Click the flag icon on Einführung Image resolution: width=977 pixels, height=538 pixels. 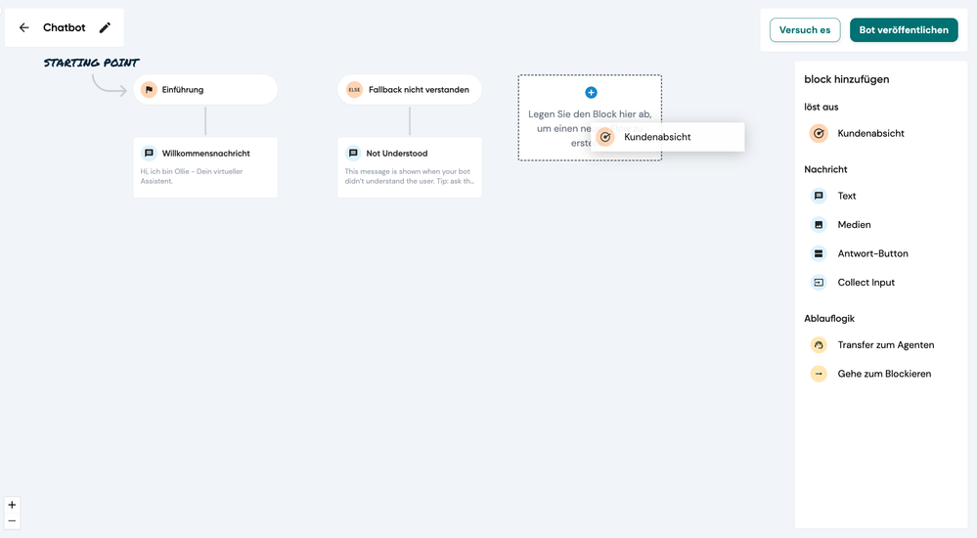[149, 90]
